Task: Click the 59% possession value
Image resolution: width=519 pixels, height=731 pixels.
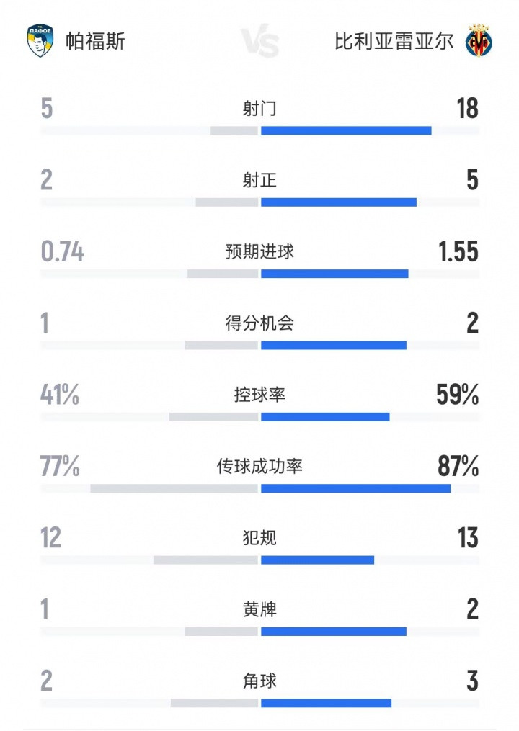Action: coord(457,395)
